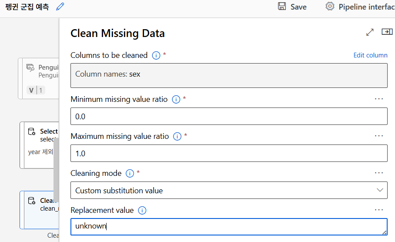Show info tooltip for Replacement value
395x242 pixels.
tap(142, 210)
